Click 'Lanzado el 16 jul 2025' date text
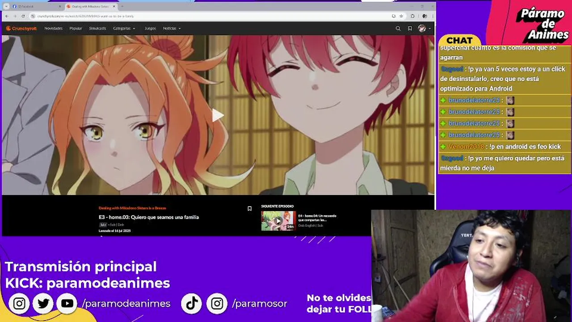 [114, 231]
